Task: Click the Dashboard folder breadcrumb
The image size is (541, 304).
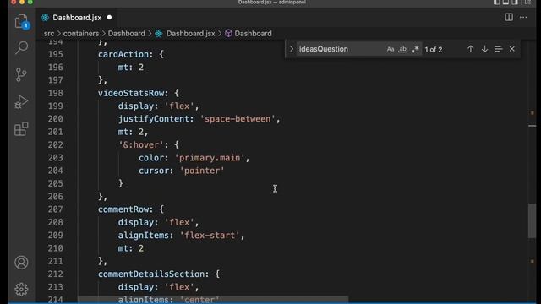Action: [x=126, y=34]
